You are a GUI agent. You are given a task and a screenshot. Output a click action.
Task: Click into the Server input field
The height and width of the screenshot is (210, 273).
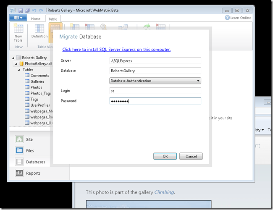(x=155, y=61)
